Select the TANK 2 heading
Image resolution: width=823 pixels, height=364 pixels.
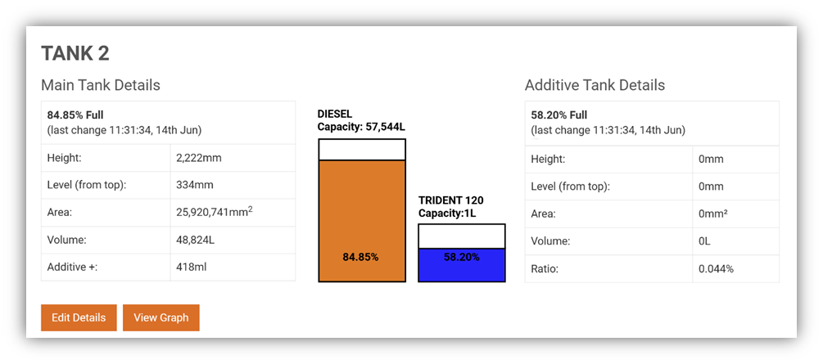point(75,54)
